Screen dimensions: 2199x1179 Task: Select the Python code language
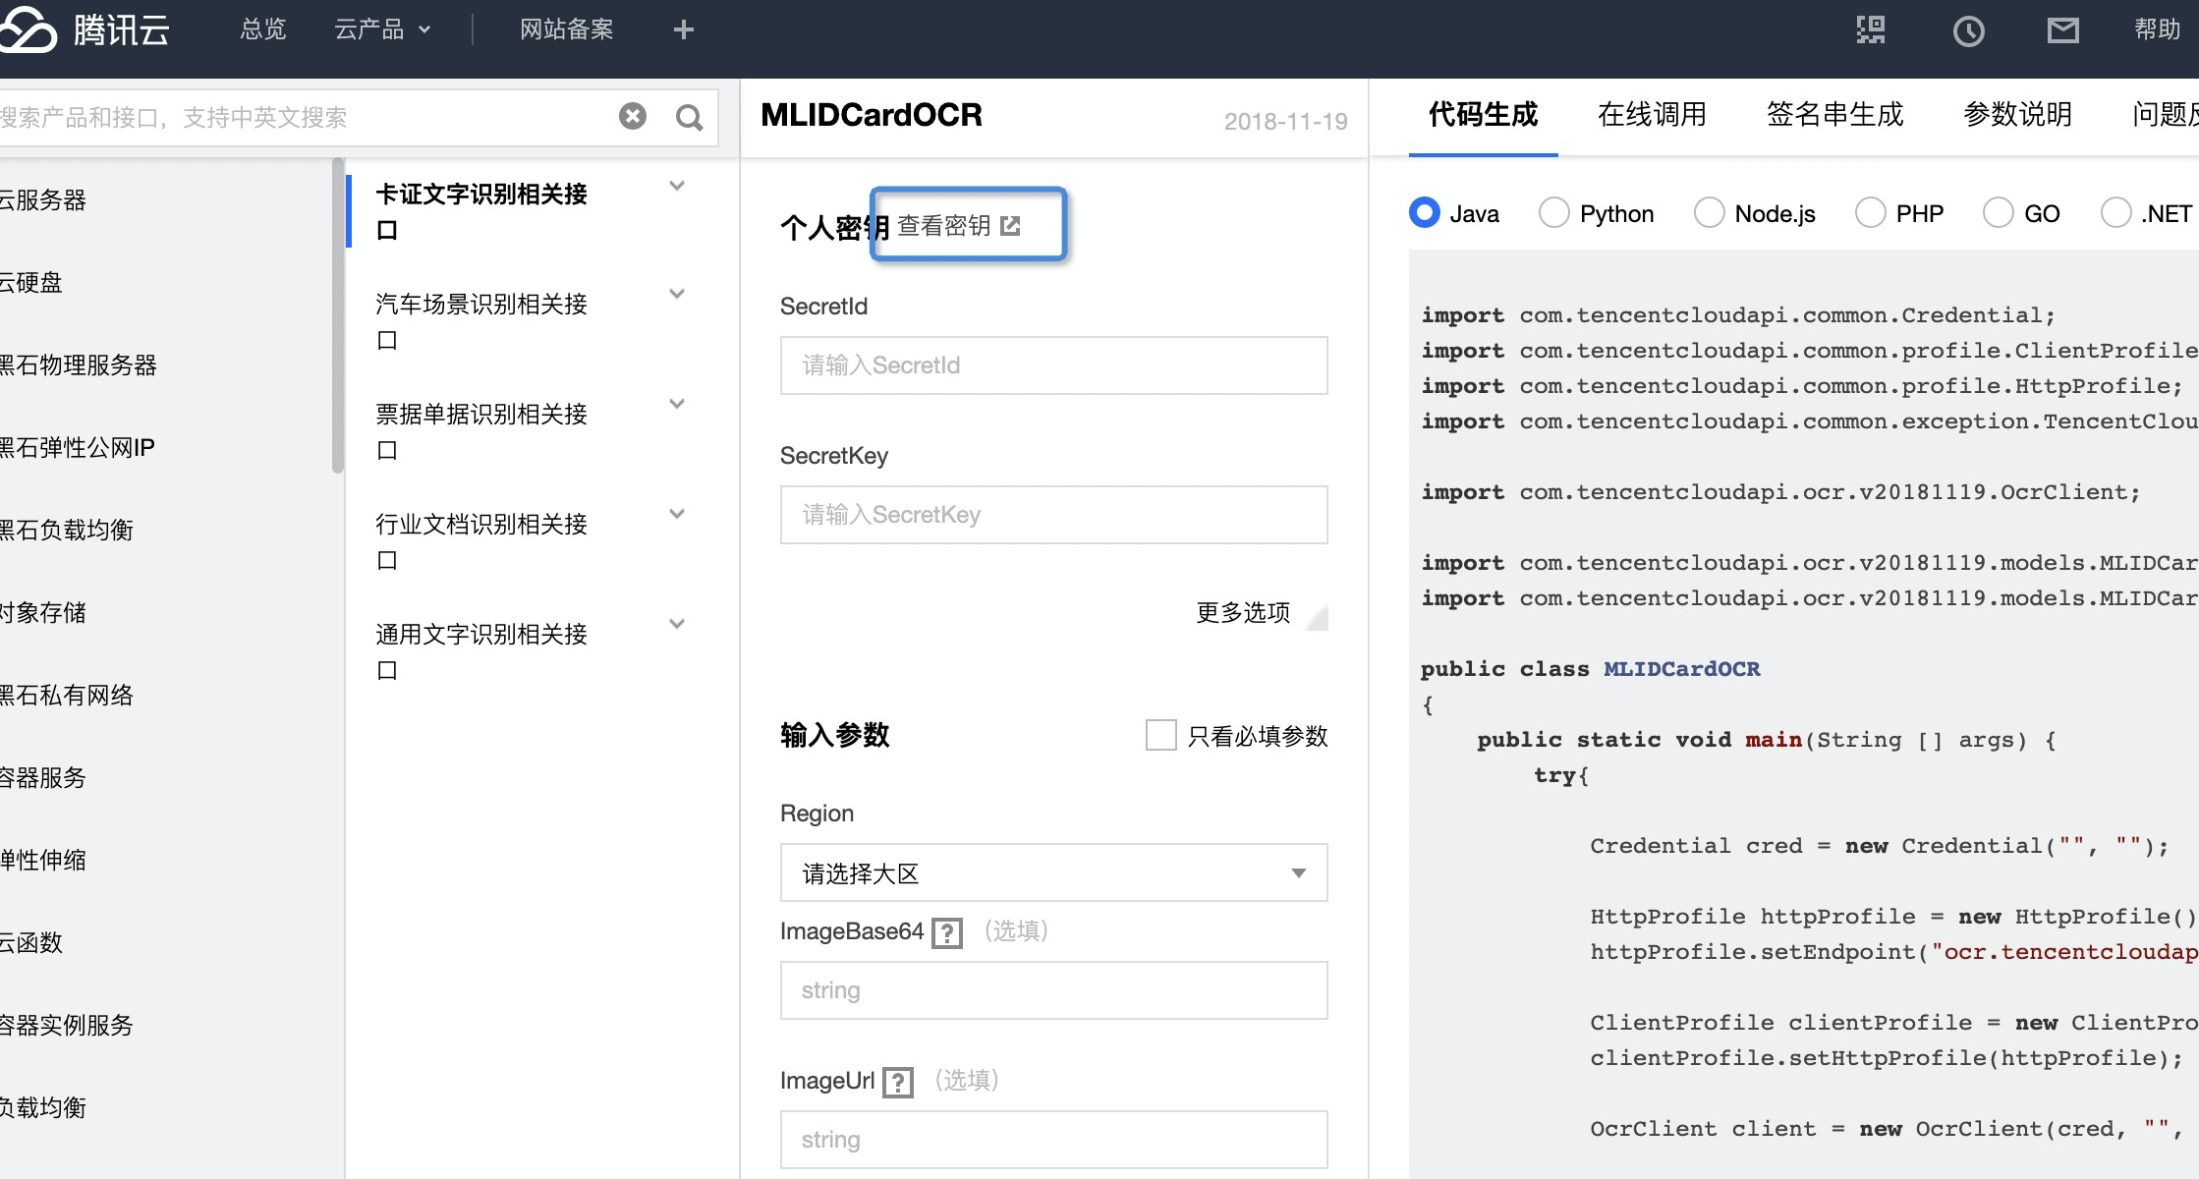[1553, 212]
